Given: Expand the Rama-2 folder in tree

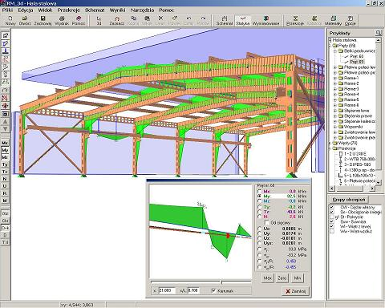Looking at the screenshot, I should pos(335,83).
